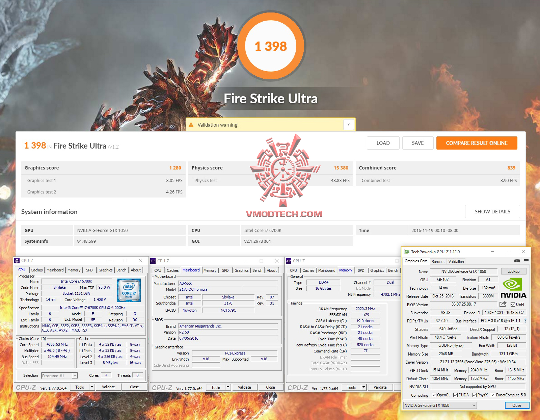540x420 pixels.
Task: Click the Intel Core i7 logo in CPU-Z
Action: pos(129,290)
